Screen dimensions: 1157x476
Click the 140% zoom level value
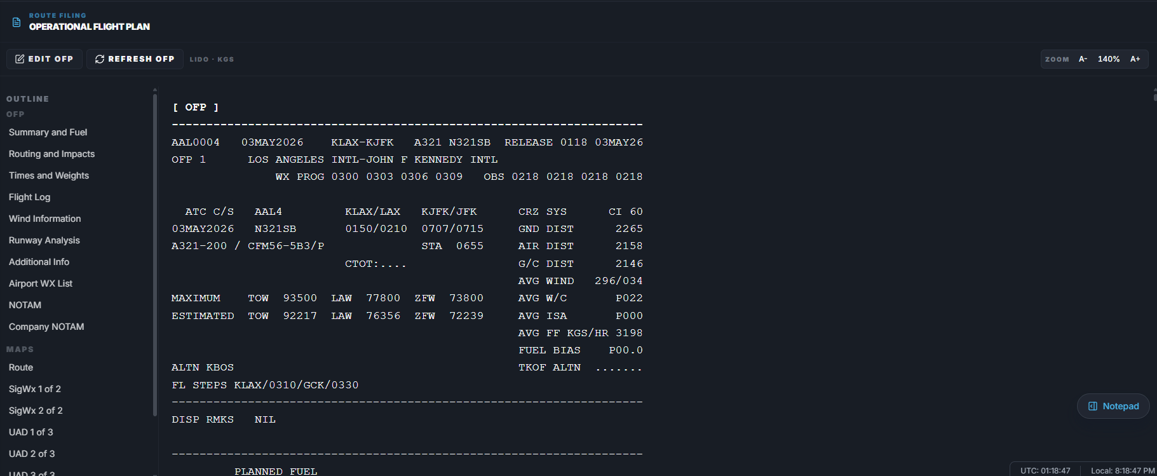tap(1109, 59)
